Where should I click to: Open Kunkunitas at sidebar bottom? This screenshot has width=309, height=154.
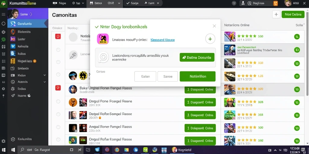pyautogui.click(x=28, y=139)
